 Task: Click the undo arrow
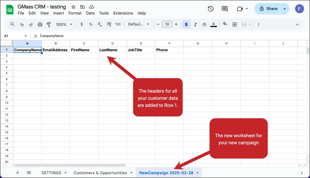(22, 25)
